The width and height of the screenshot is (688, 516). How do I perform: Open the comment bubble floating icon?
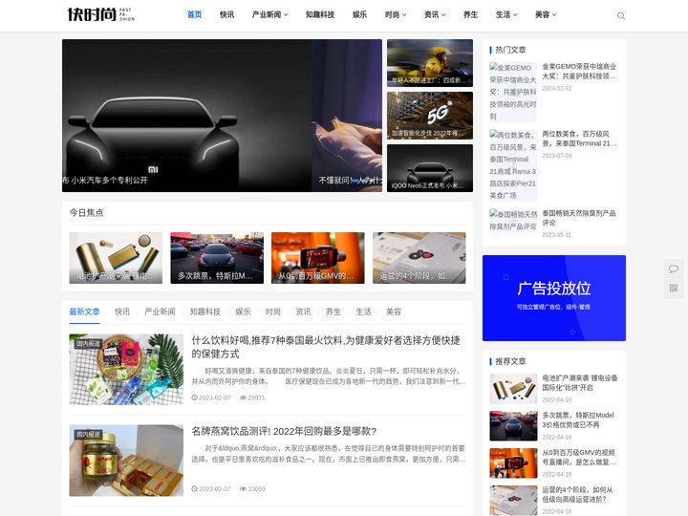(x=674, y=269)
